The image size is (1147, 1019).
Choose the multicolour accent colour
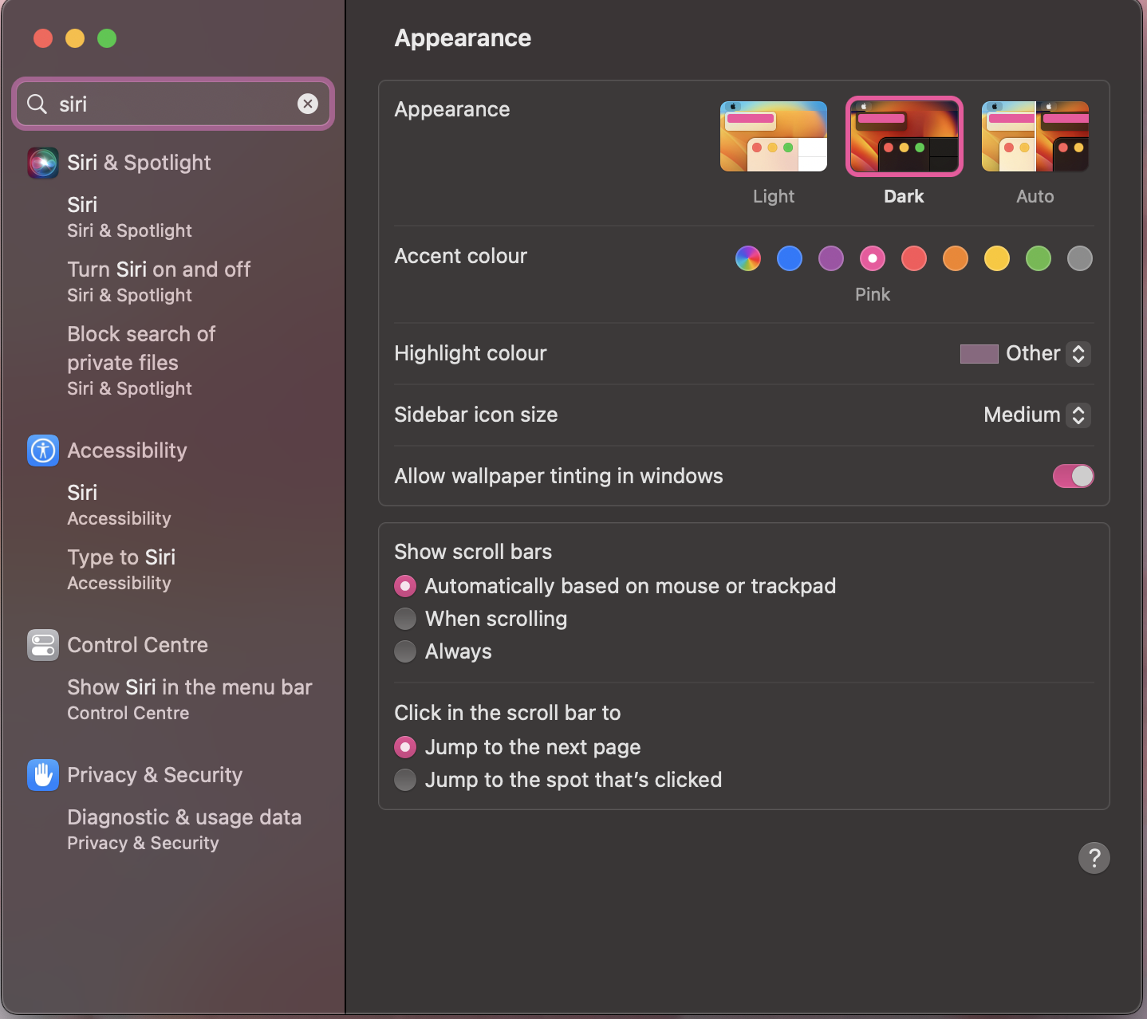point(748,258)
